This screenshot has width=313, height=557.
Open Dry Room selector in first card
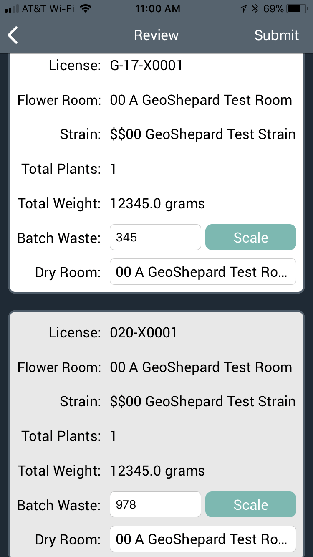[x=203, y=272]
